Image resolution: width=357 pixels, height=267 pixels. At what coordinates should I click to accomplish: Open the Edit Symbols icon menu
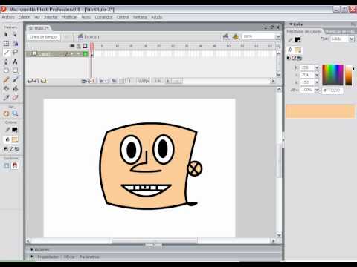(236, 37)
